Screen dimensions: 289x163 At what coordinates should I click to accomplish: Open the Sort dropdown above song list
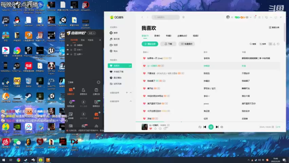(263, 44)
